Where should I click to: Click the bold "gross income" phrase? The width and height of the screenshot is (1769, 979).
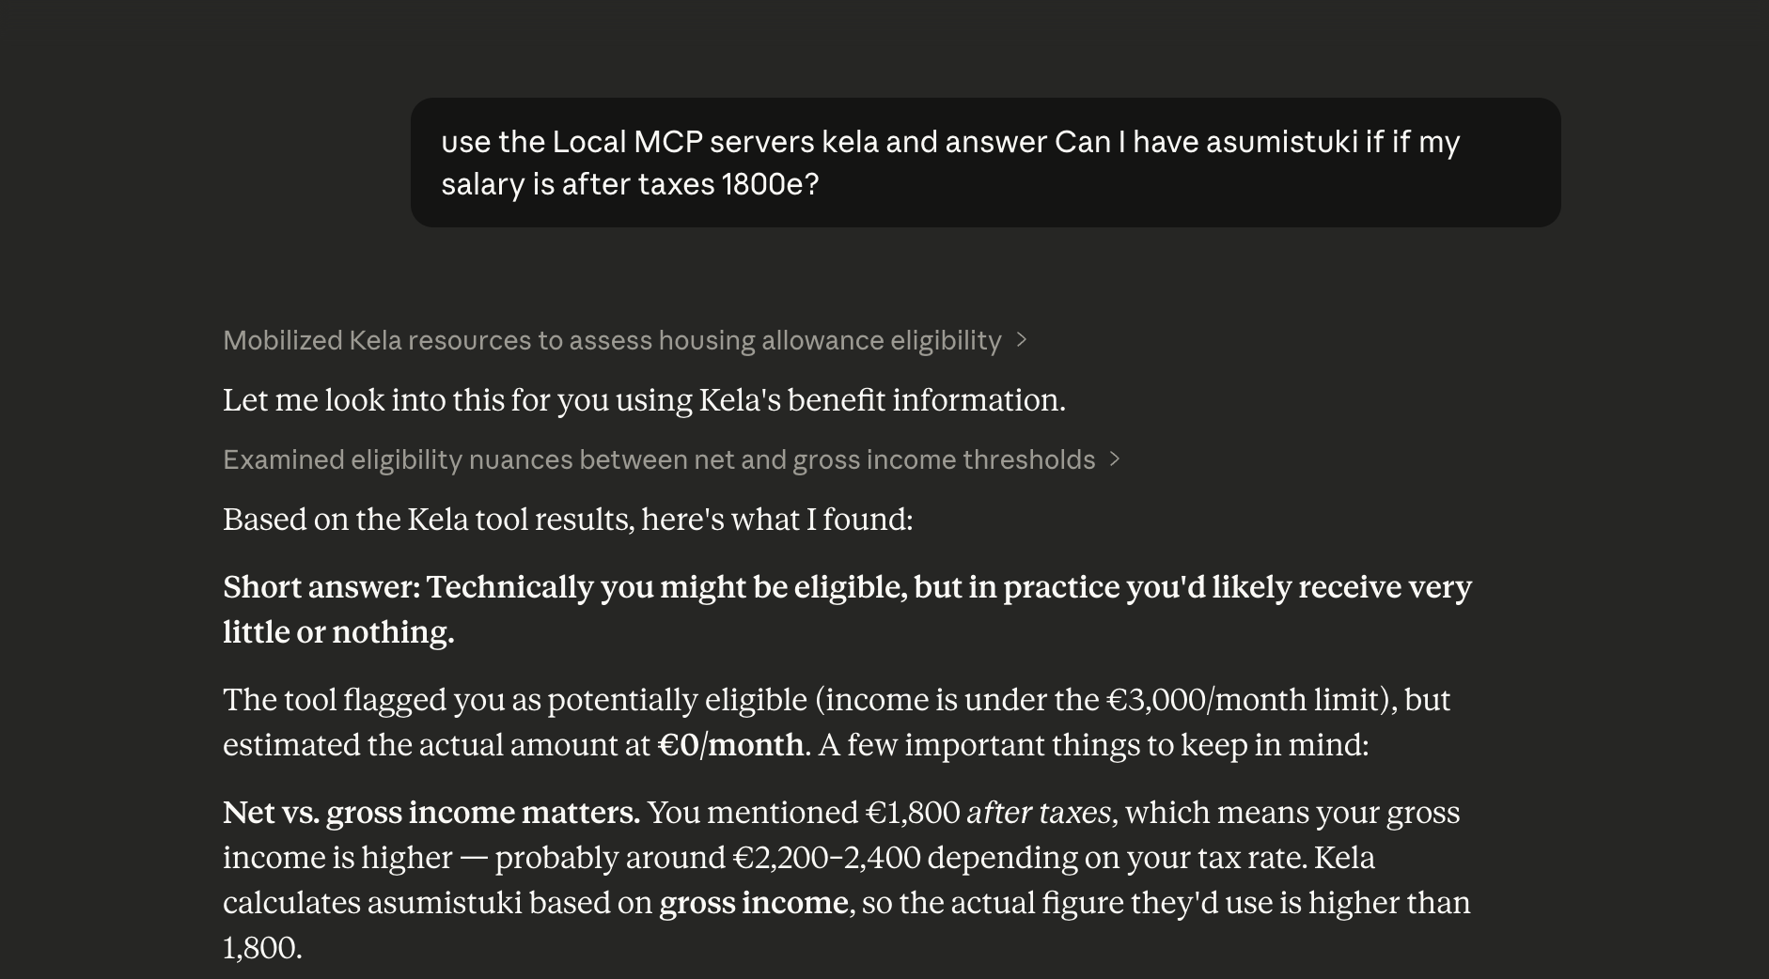click(754, 903)
